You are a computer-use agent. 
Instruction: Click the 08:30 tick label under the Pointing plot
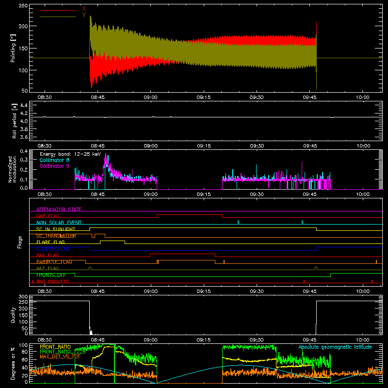point(45,97)
